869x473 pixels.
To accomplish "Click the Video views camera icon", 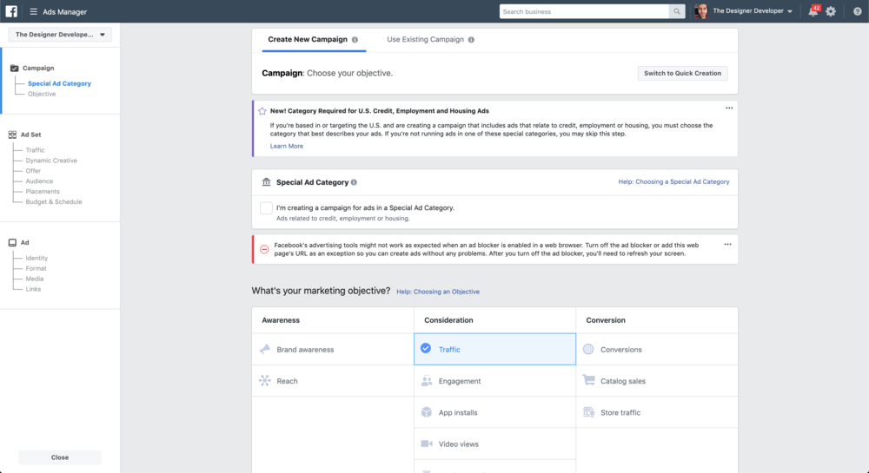I will pos(426,443).
